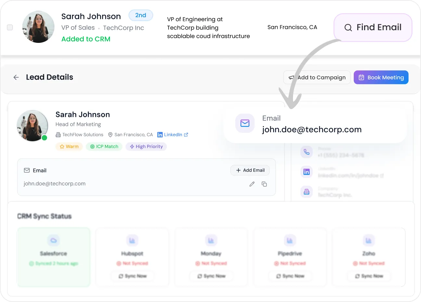This screenshot has width=421, height=302.
Task: Click the Pipedrive integration icon
Action: (x=290, y=241)
